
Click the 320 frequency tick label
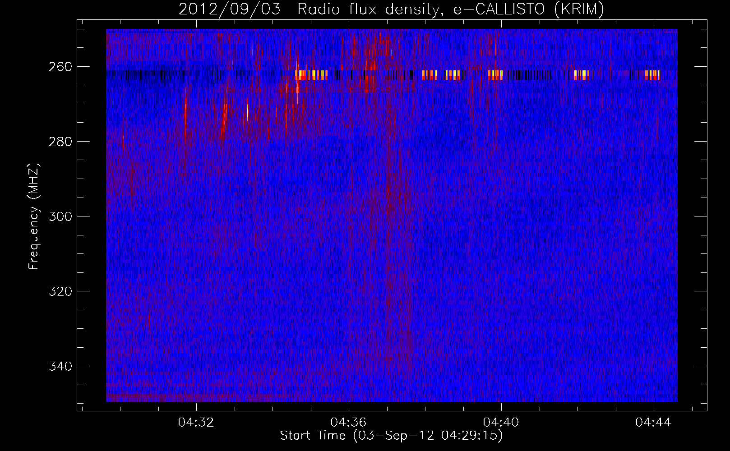click(x=60, y=291)
